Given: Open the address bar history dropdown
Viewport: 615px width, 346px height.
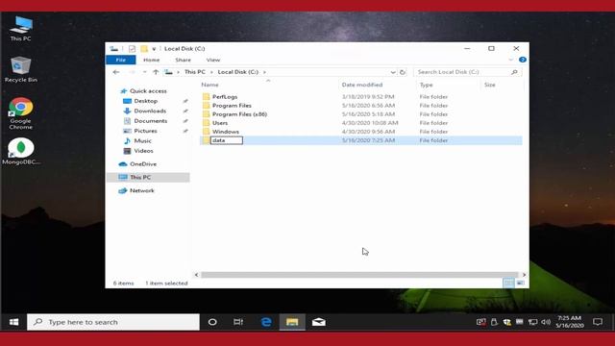Looking at the screenshot, I should 393,72.
